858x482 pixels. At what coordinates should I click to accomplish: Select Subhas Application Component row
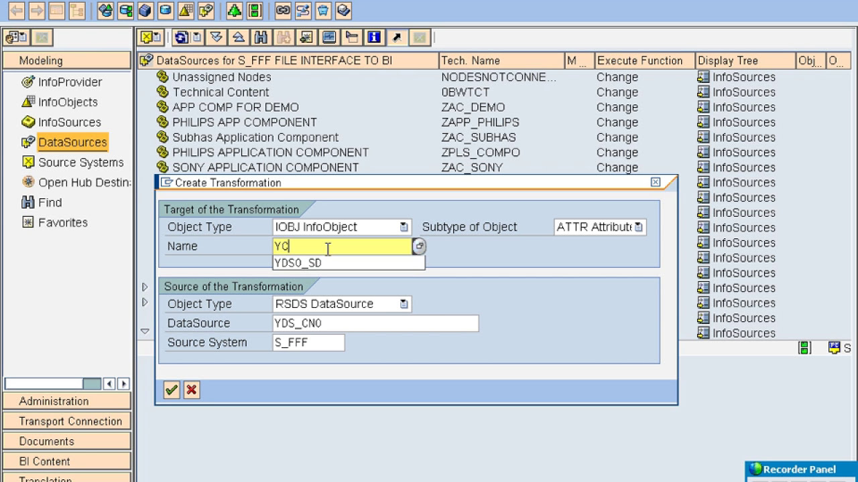point(255,137)
